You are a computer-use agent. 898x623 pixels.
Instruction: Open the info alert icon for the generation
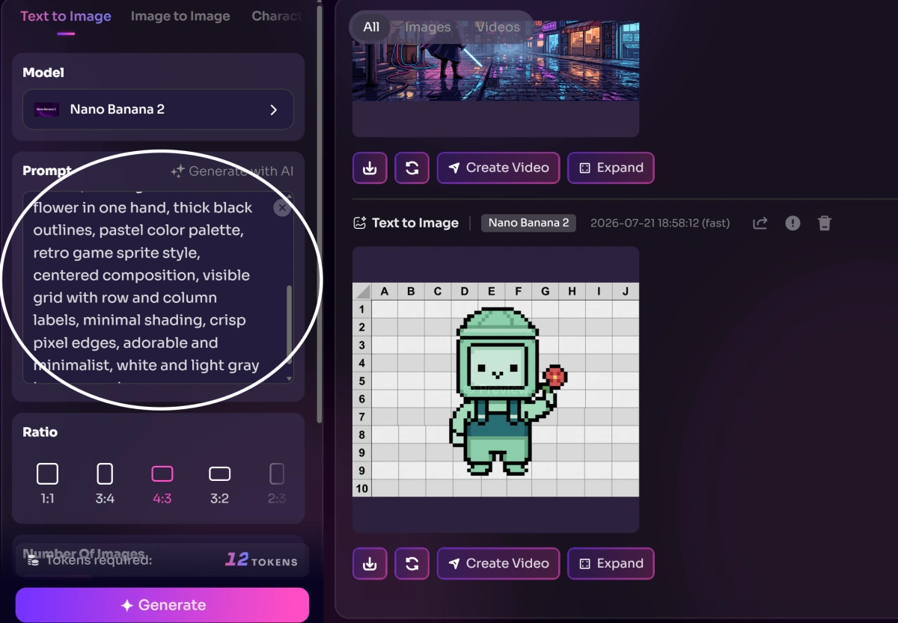[x=792, y=223]
